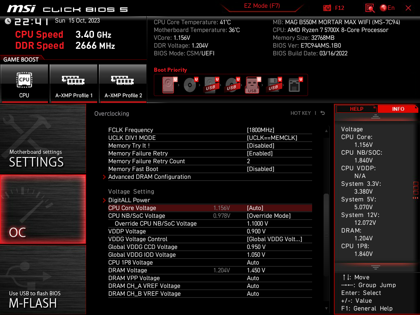The width and height of the screenshot is (420, 315).
Task: Close the BIOS with the X button
Action: coord(408,8)
